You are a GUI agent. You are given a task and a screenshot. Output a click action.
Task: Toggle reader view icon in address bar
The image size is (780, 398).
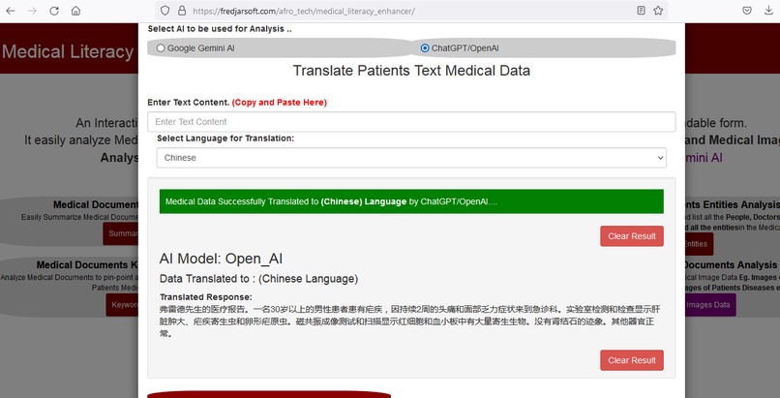pyautogui.click(x=641, y=11)
